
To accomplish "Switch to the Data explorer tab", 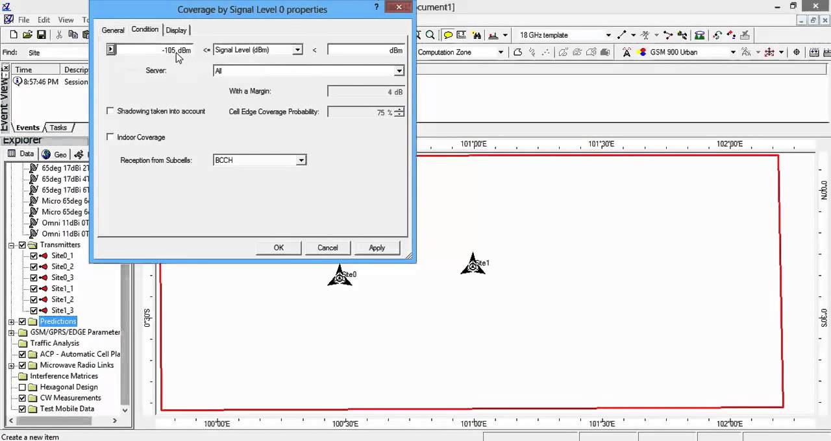I will tap(21, 154).
